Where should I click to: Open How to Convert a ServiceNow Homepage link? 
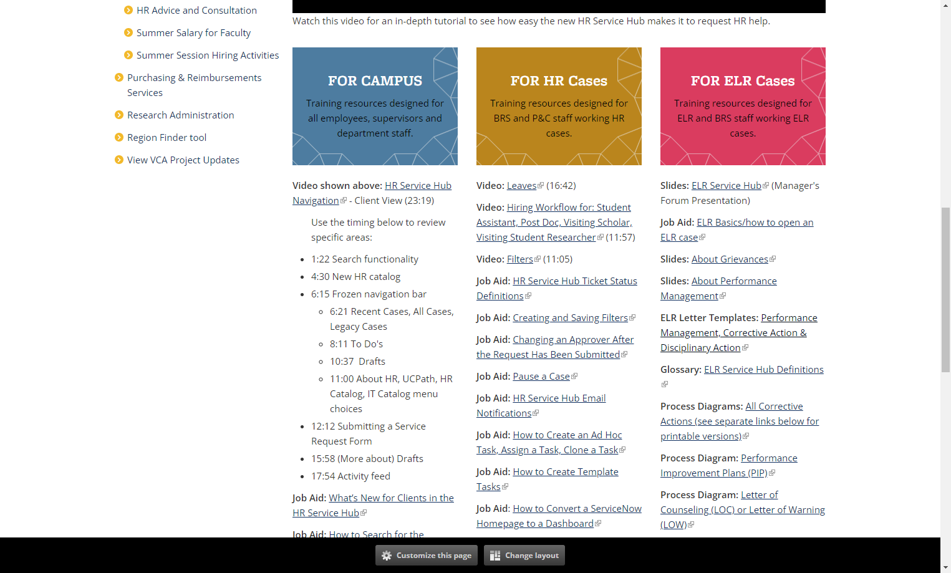pos(559,516)
